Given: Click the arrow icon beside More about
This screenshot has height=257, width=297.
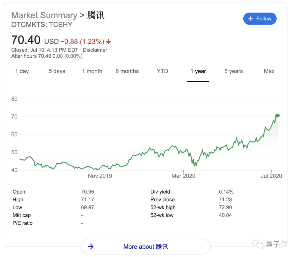Looking at the screenshot, I should coord(90,247).
